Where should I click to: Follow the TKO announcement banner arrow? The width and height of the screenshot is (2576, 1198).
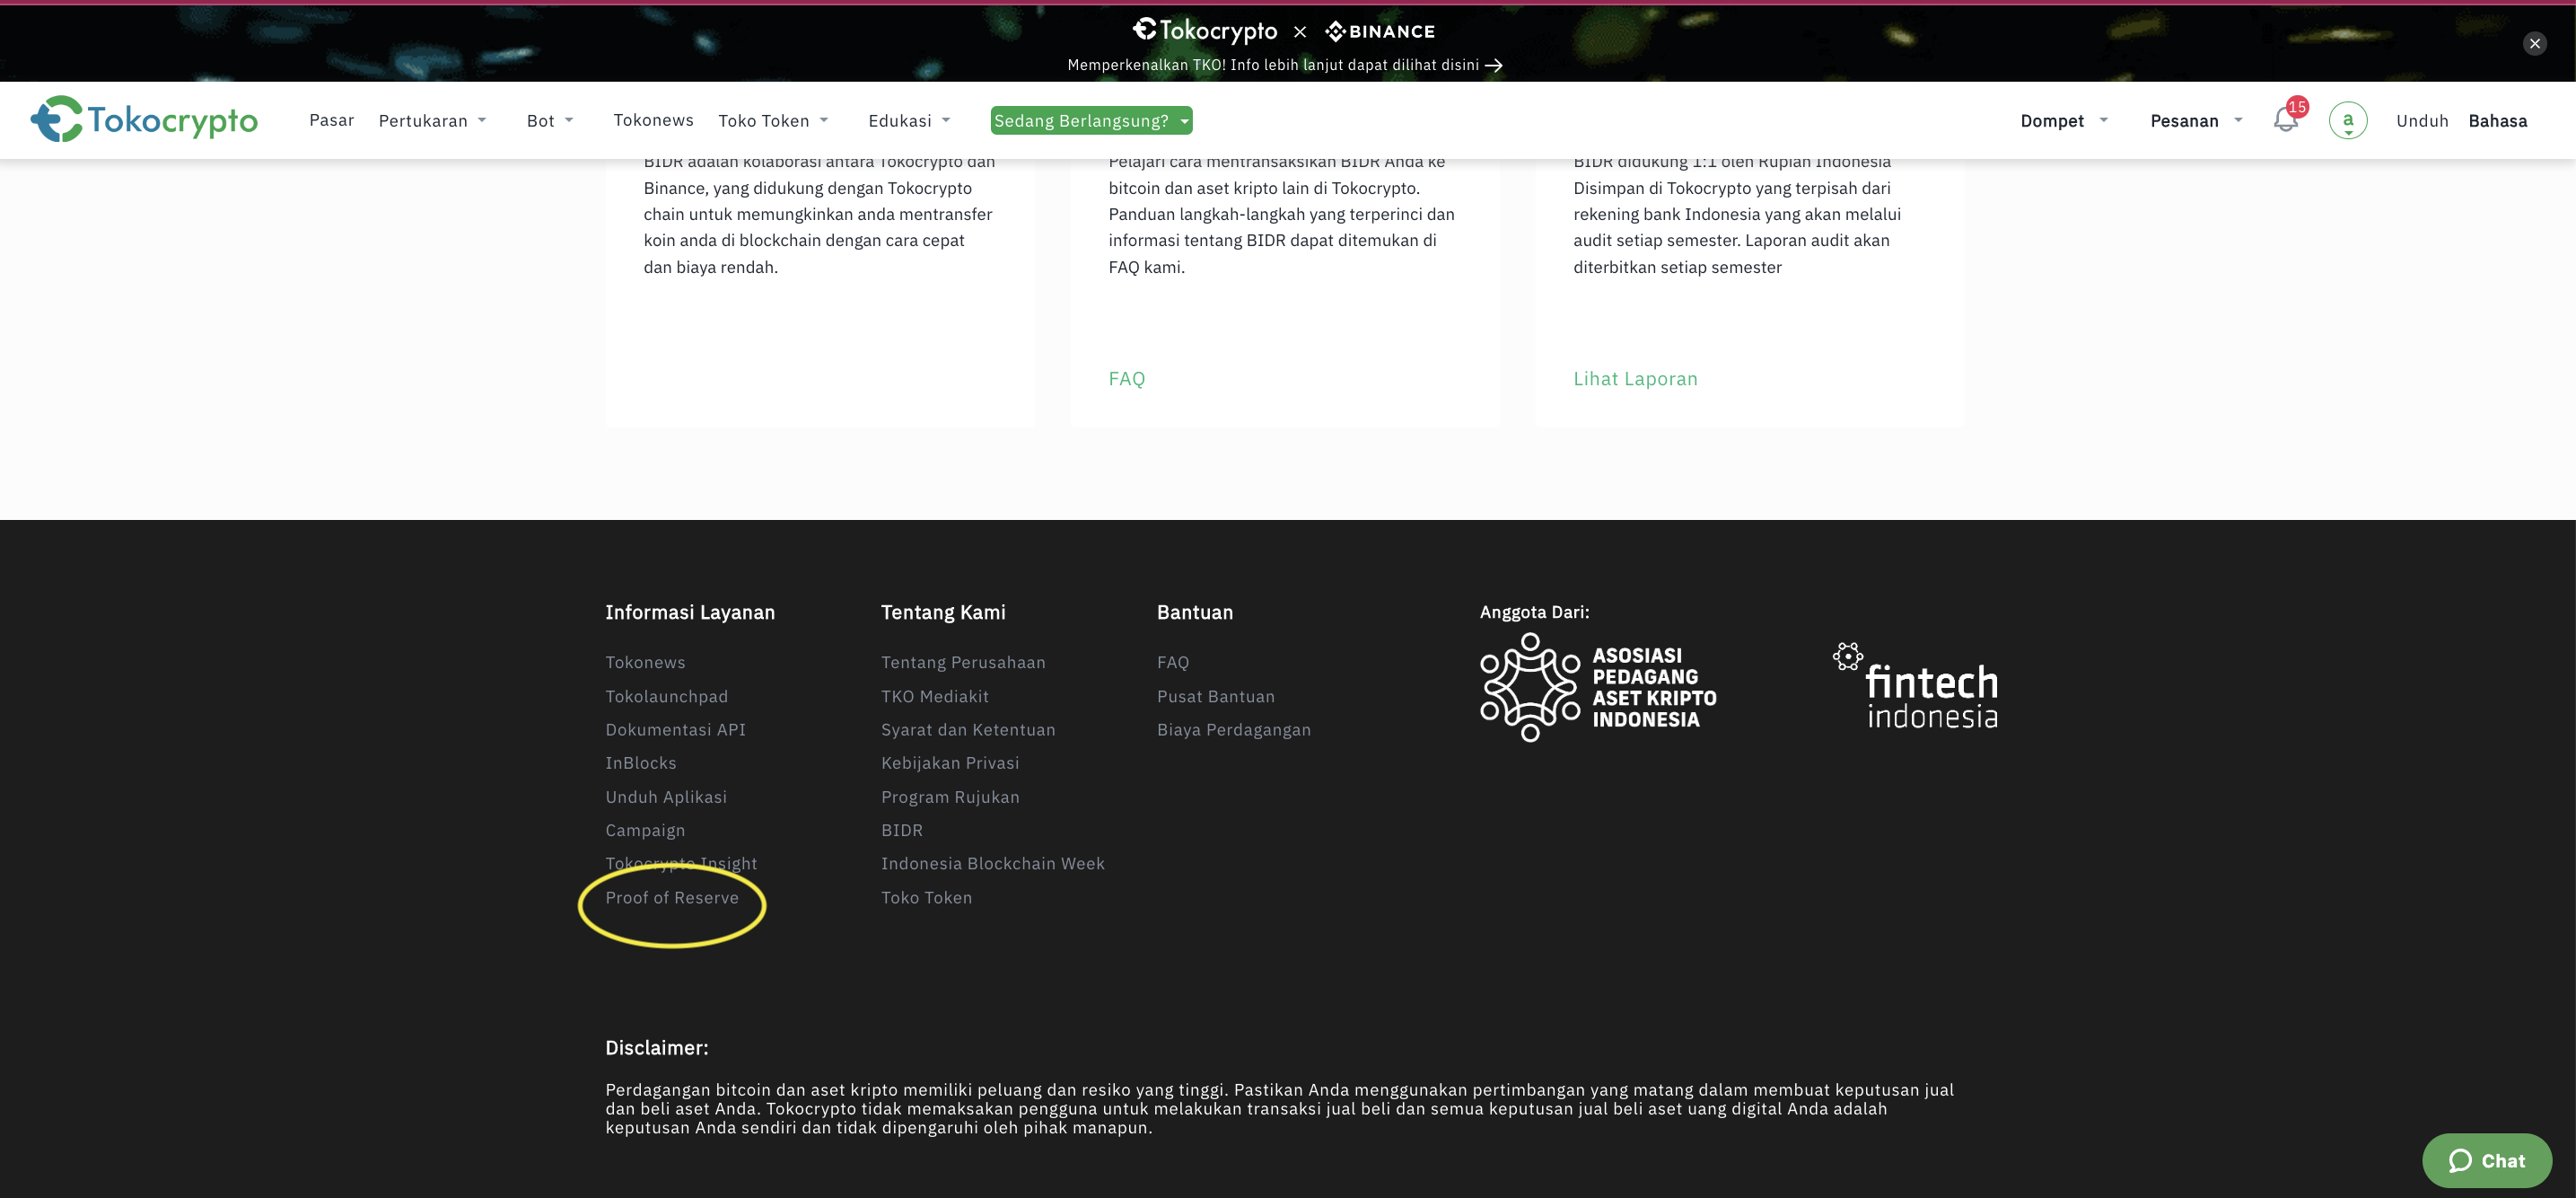click(x=1494, y=65)
